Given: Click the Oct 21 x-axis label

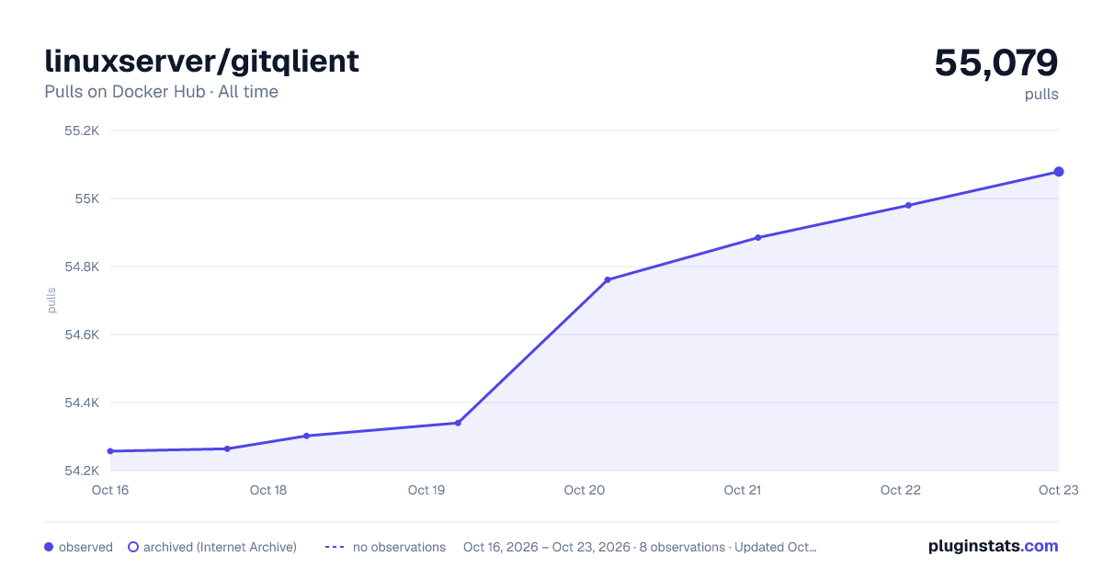Looking at the screenshot, I should 743,490.
